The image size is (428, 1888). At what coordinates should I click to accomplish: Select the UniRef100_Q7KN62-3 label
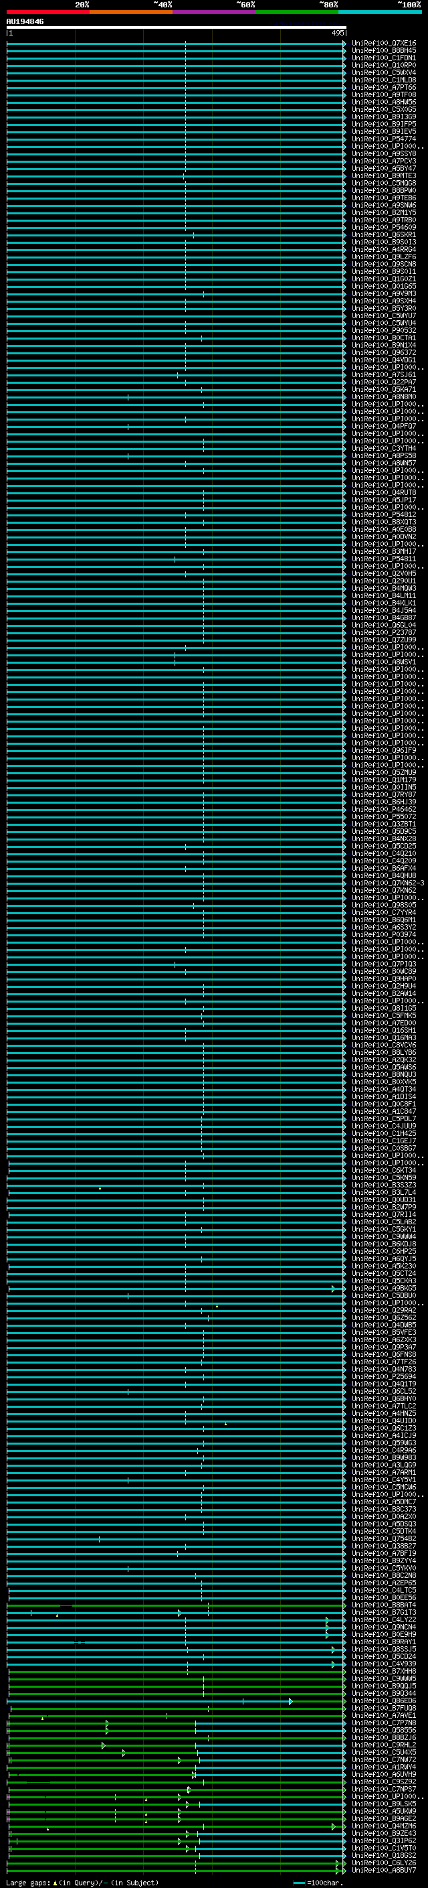(388, 883)
